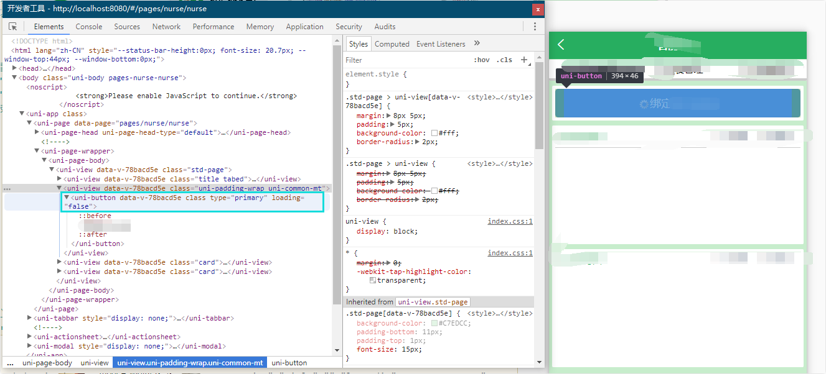The width and height of the screenshot is (826, 374).
Task: Expand the uni-tabbar element node
Action: coord(30,318)
